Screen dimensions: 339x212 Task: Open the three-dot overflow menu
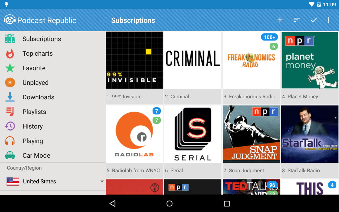click(328, 20)
